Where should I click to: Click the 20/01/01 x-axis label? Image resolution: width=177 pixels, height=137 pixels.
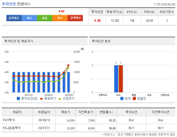29,95
